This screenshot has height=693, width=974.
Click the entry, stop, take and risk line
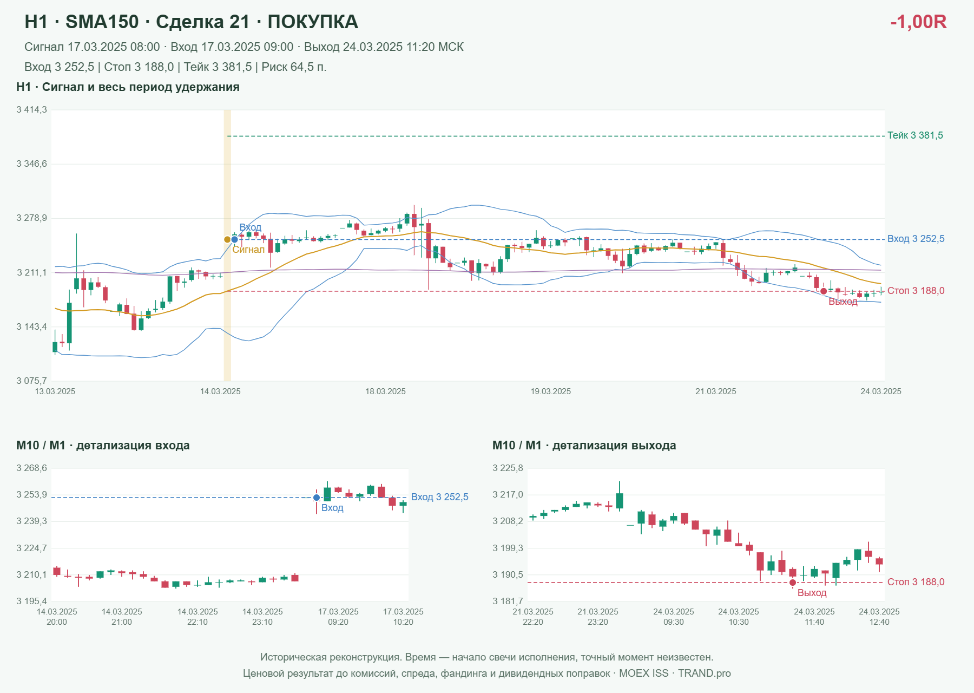175,67
